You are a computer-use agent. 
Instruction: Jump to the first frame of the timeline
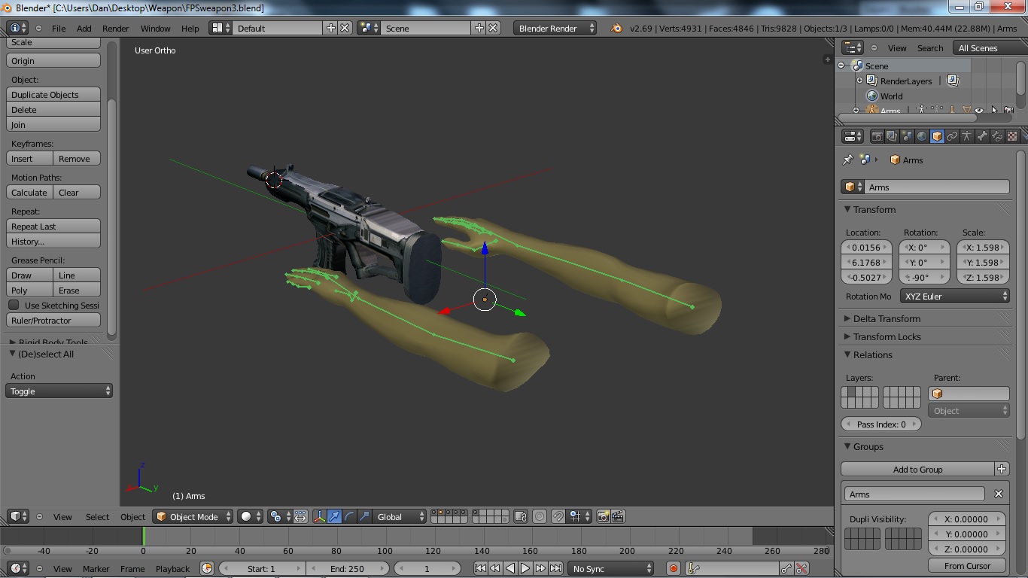480,568
